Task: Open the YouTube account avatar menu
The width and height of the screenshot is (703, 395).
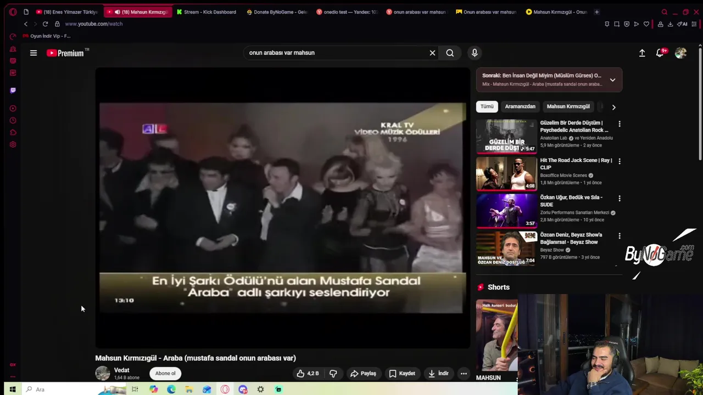Action: [680, 53]
